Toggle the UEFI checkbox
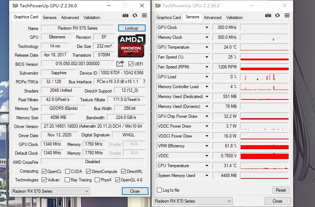Screen dimensions: 315x207 131,64
